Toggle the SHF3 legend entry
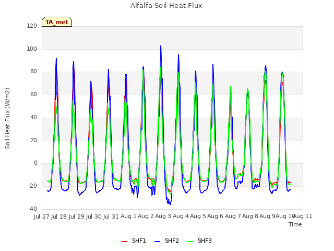This screenshot has width=334, height=251. [x=199, y=241]
